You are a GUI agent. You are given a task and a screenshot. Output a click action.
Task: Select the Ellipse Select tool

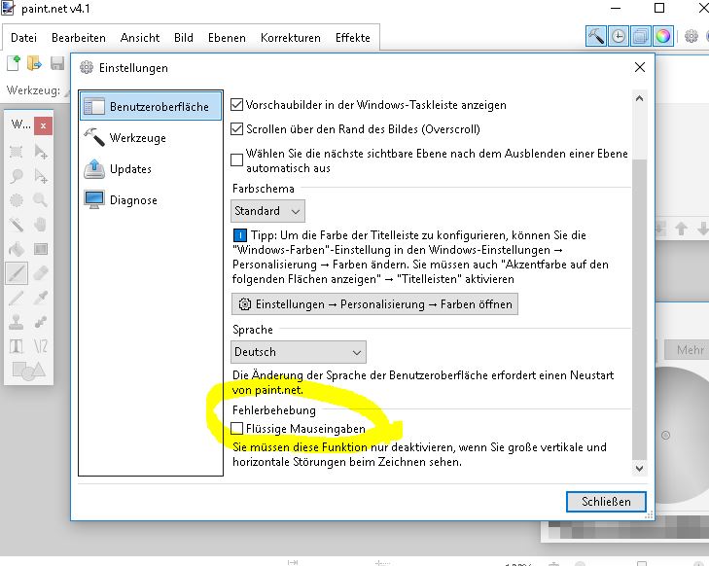click(17, 200)
